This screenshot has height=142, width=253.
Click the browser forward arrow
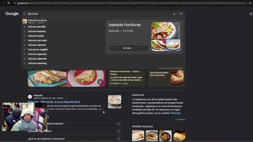3,3
